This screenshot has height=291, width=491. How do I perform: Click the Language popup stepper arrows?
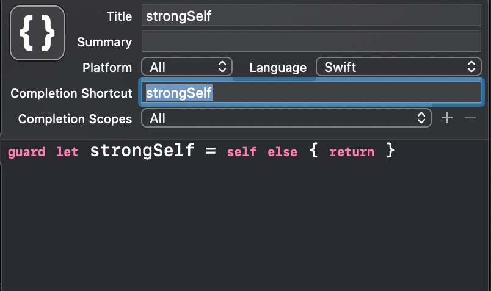[x=471, y=66]
